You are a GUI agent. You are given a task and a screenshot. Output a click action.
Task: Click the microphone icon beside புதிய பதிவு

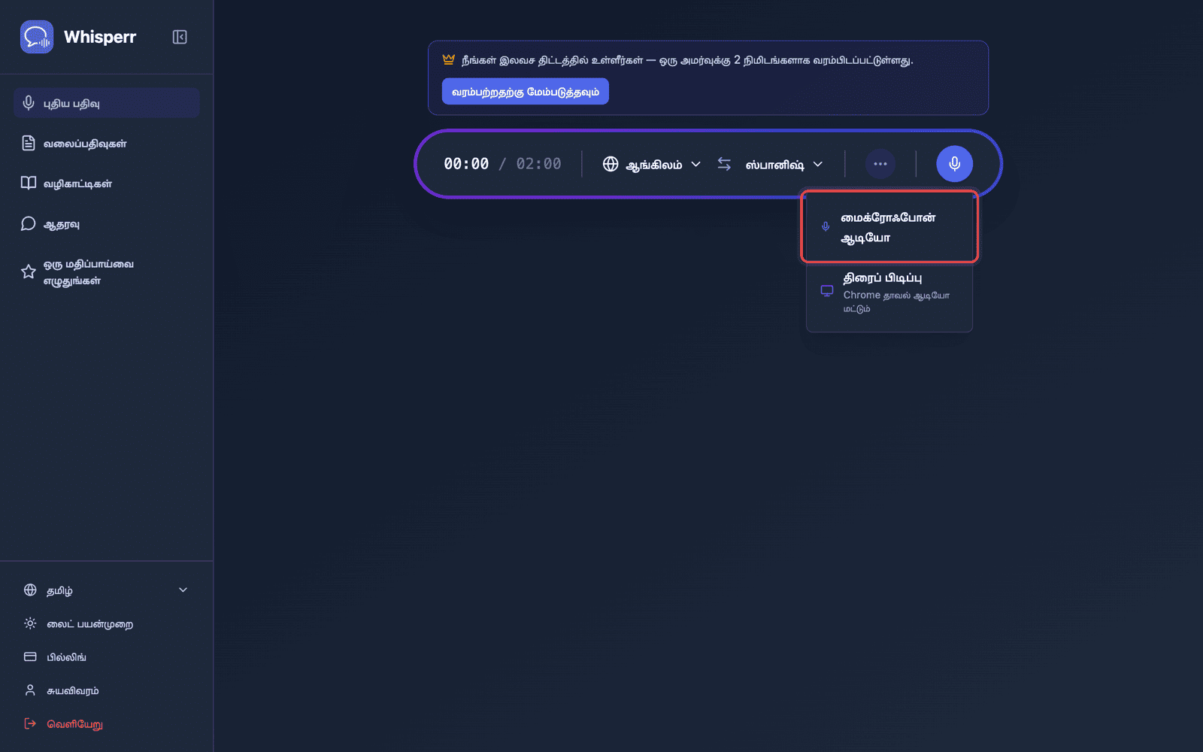click(x=29, y=103)
